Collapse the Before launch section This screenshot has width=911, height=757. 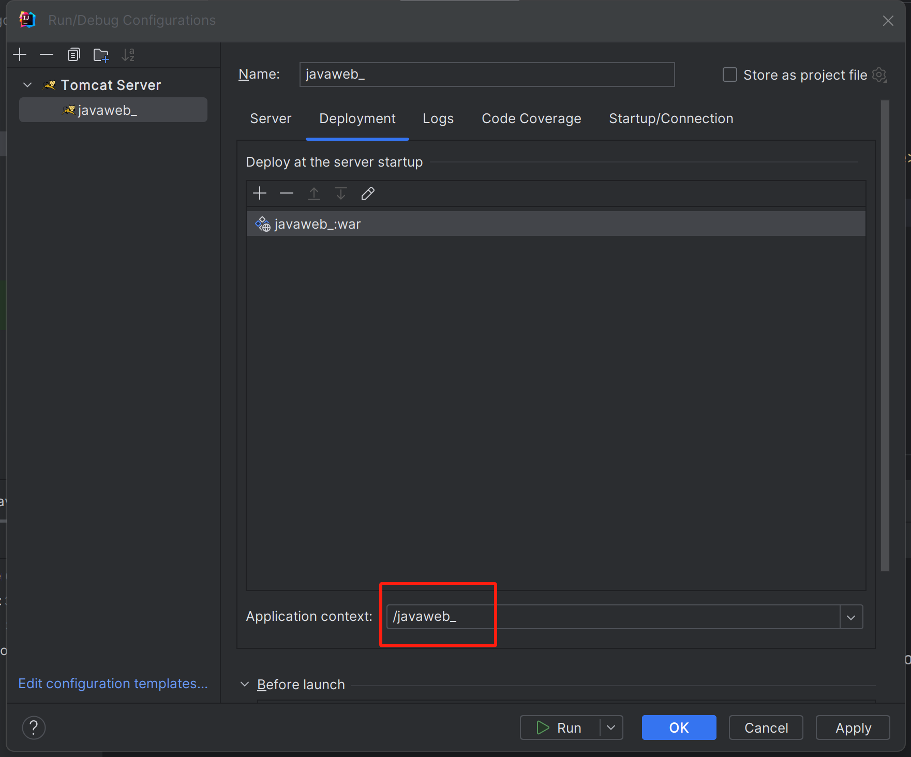click(x=245, y=684)
